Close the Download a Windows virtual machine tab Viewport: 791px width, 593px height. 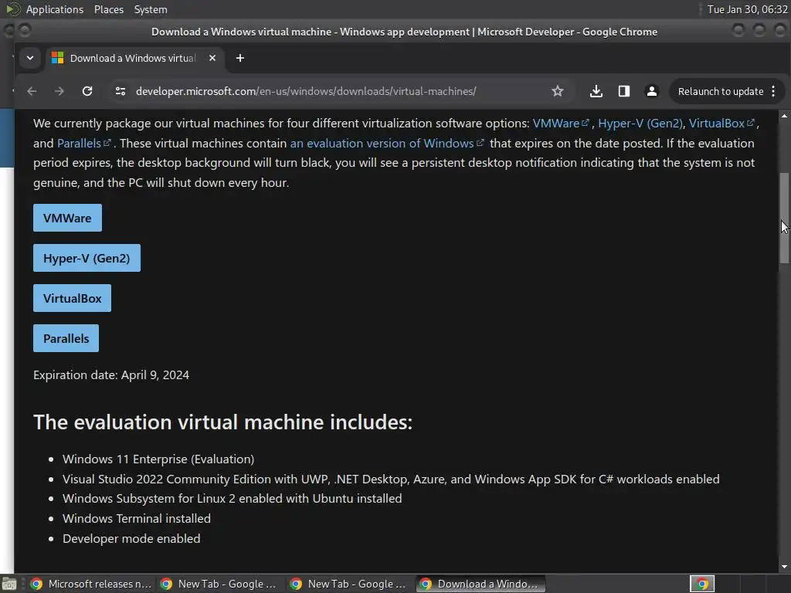(212, 58)
